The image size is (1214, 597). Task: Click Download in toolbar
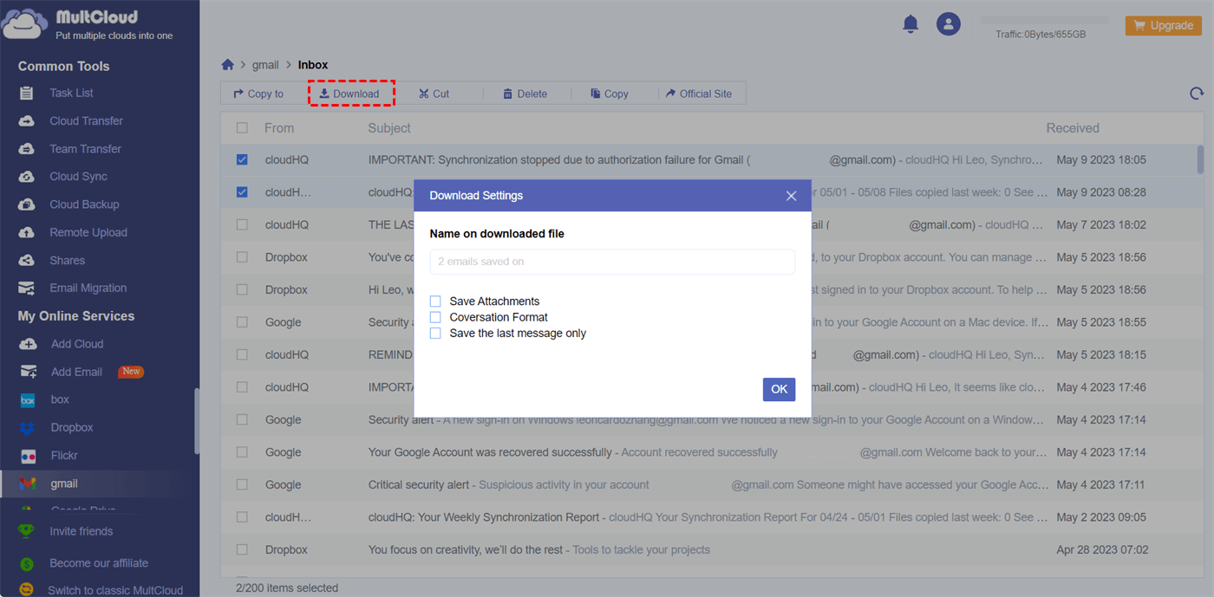[x=349, y=94]
